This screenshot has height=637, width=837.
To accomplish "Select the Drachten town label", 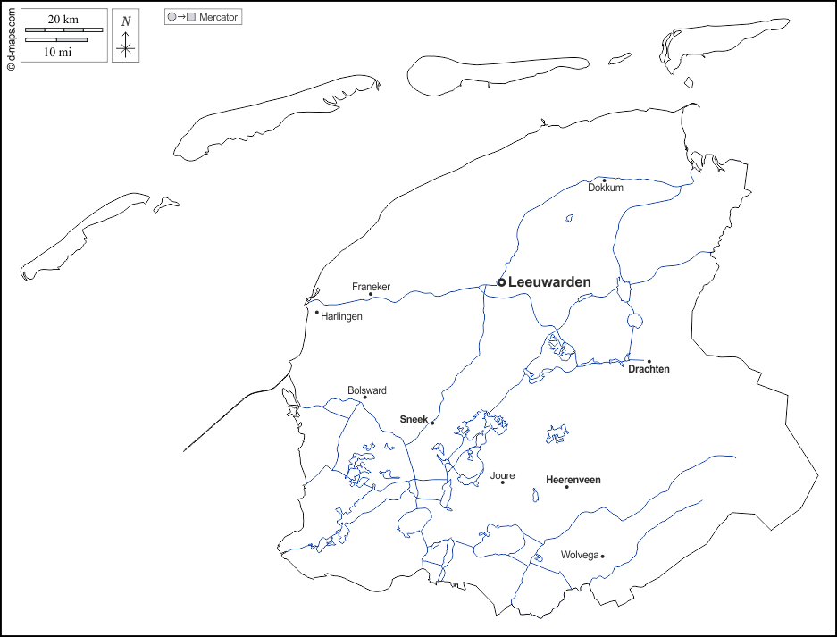I will 649,369.
